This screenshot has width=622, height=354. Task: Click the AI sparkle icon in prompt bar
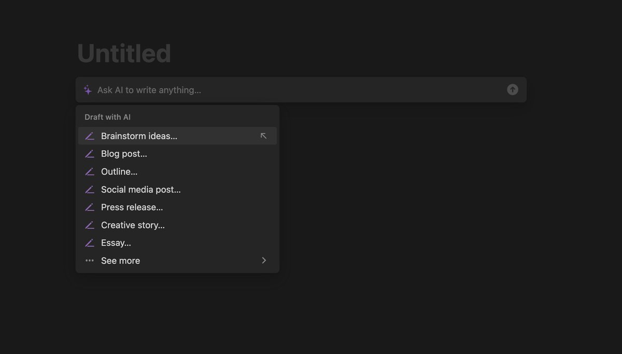point(88,90)
